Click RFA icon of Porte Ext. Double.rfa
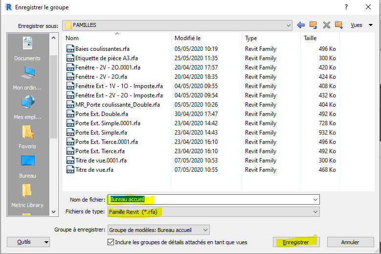The width and height of the screenshot is (381, 254). pos(70,114)
